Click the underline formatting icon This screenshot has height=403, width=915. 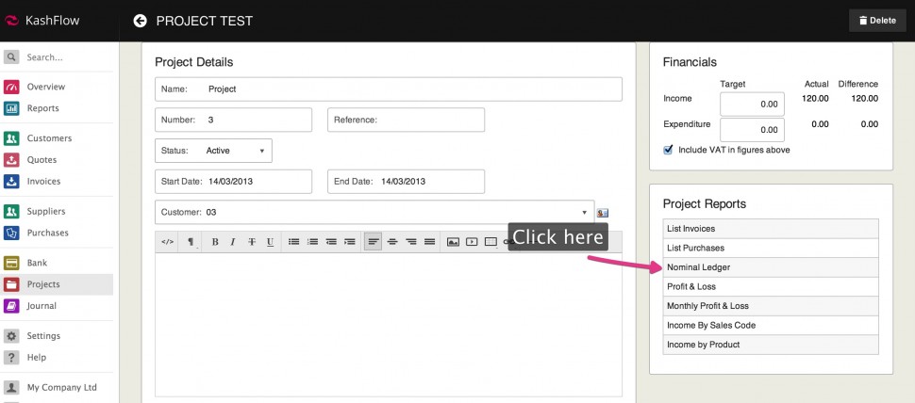click(x=270, y=242)
